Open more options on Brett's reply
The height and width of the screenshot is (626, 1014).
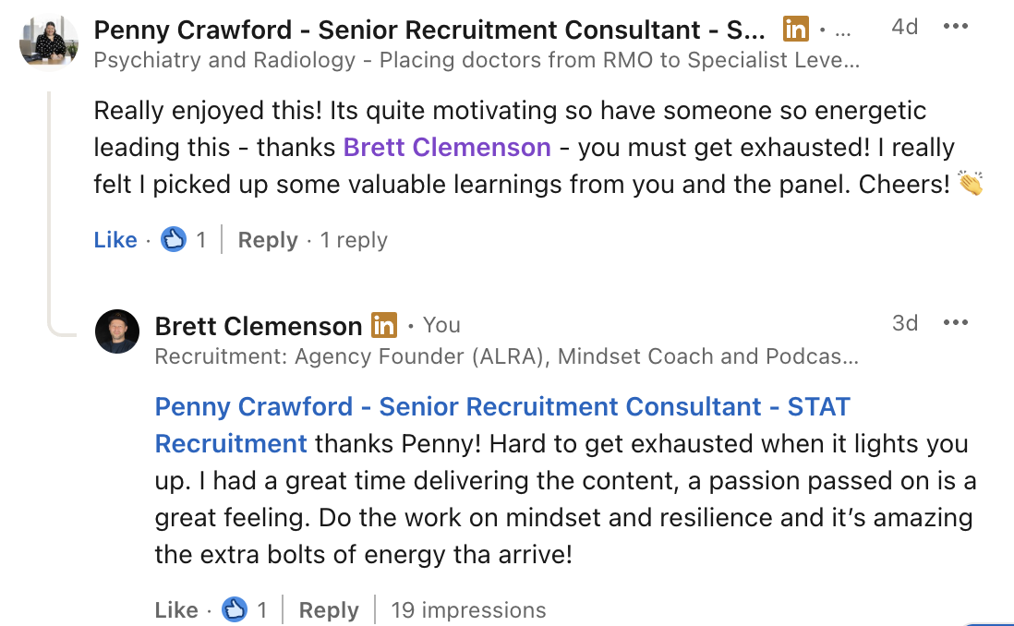tap(955, 323)
